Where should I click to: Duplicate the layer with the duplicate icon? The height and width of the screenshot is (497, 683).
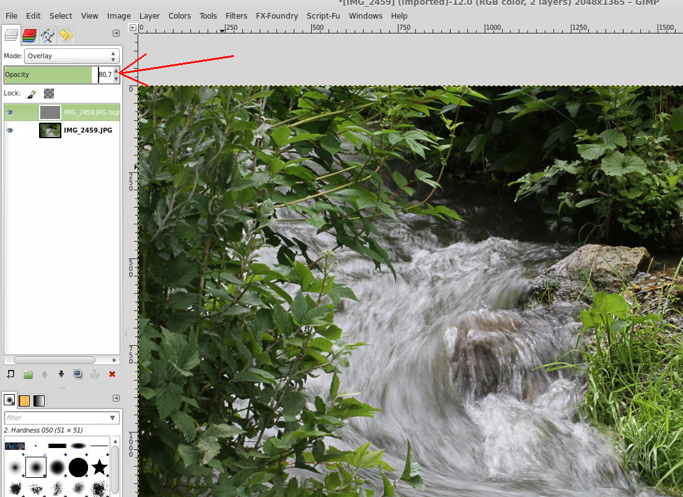78,374
